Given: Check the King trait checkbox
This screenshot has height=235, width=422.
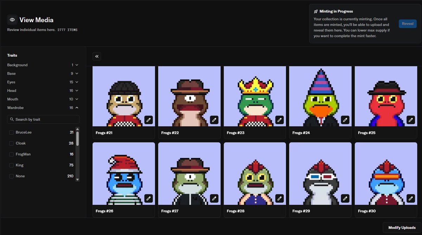Looking at the screenshot, I should click(12, 165).
